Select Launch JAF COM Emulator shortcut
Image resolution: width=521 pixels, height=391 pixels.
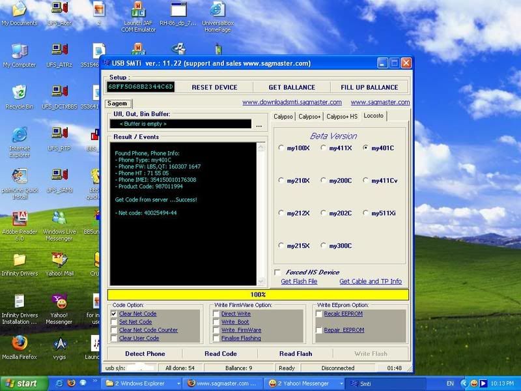click(138, 17)
